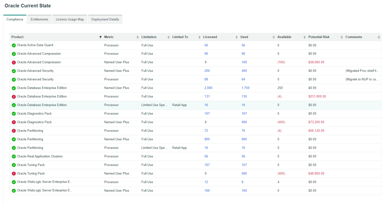Click the red warning icon beside Oracle Diagnostics Pack
The height and width of the screenshot is (204, 384).
14,122
